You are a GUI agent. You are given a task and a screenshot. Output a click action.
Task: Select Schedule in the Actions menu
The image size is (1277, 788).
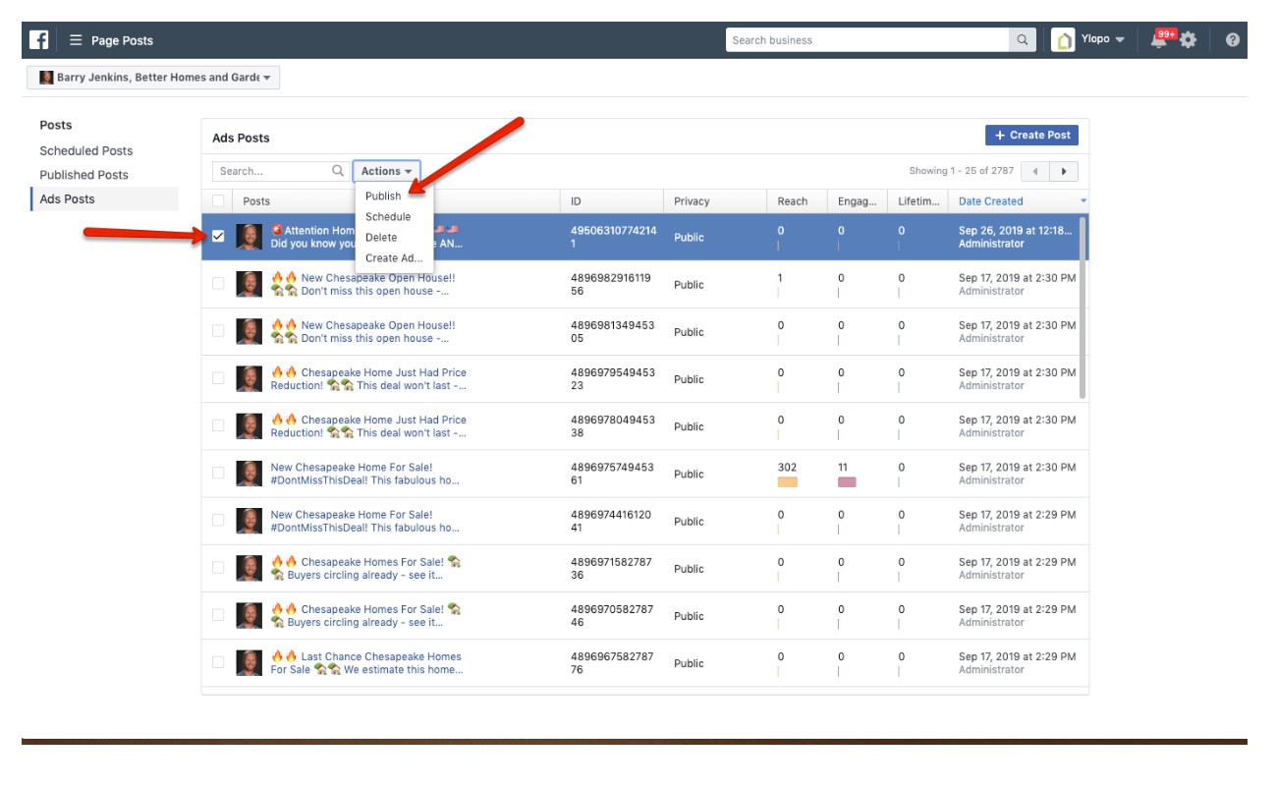point(388,217)
